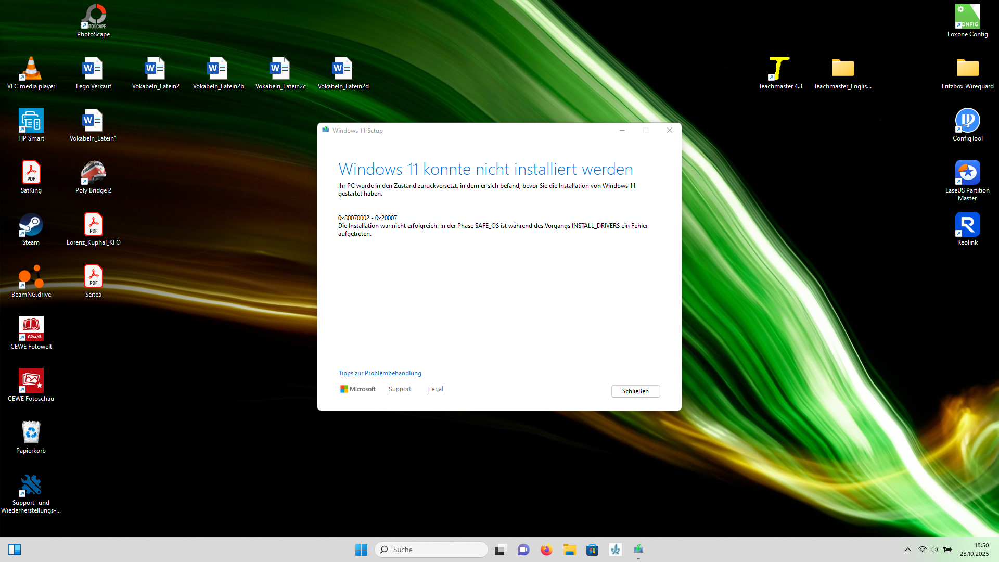The height and width of the screenshot is (562, 999).
Task: Open the Windows Start menu
Action: [x=361, y=550]
